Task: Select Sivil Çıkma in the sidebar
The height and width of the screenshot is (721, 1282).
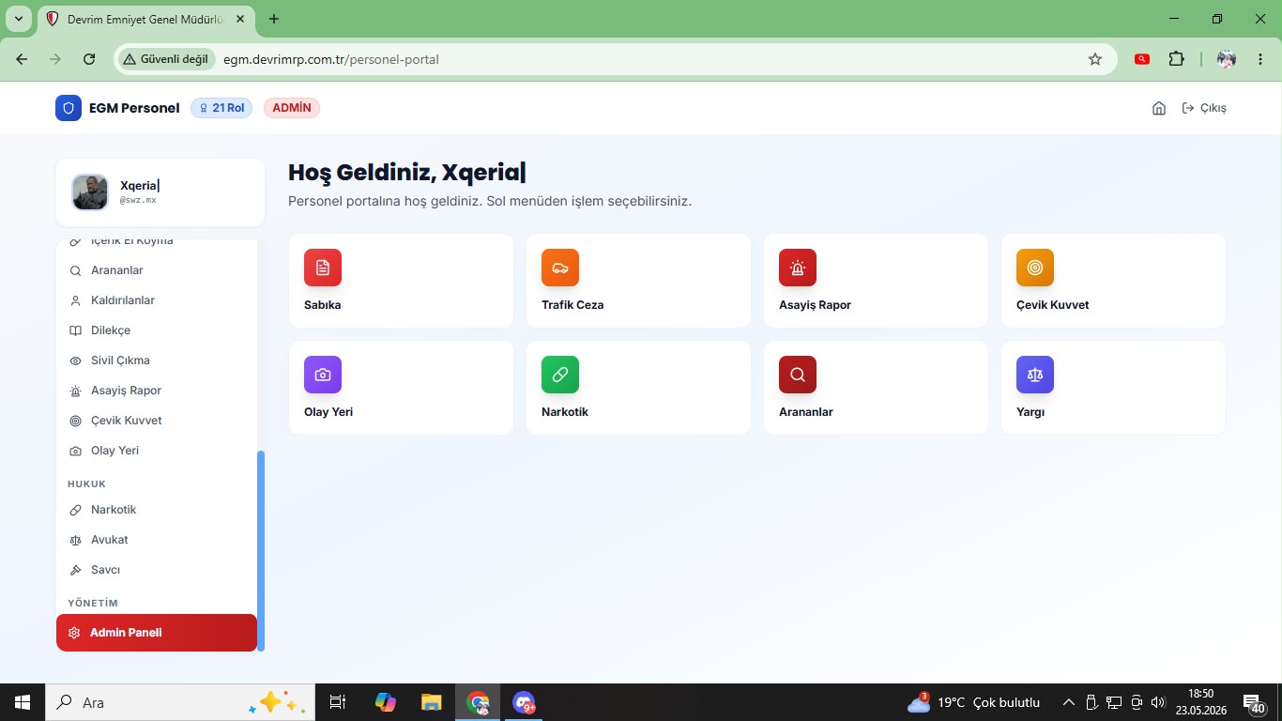Action: [157, 360]
